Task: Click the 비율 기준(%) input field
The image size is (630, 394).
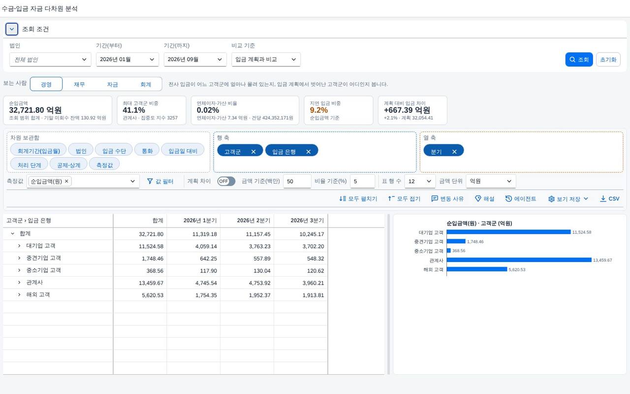Action: (363, 181)
